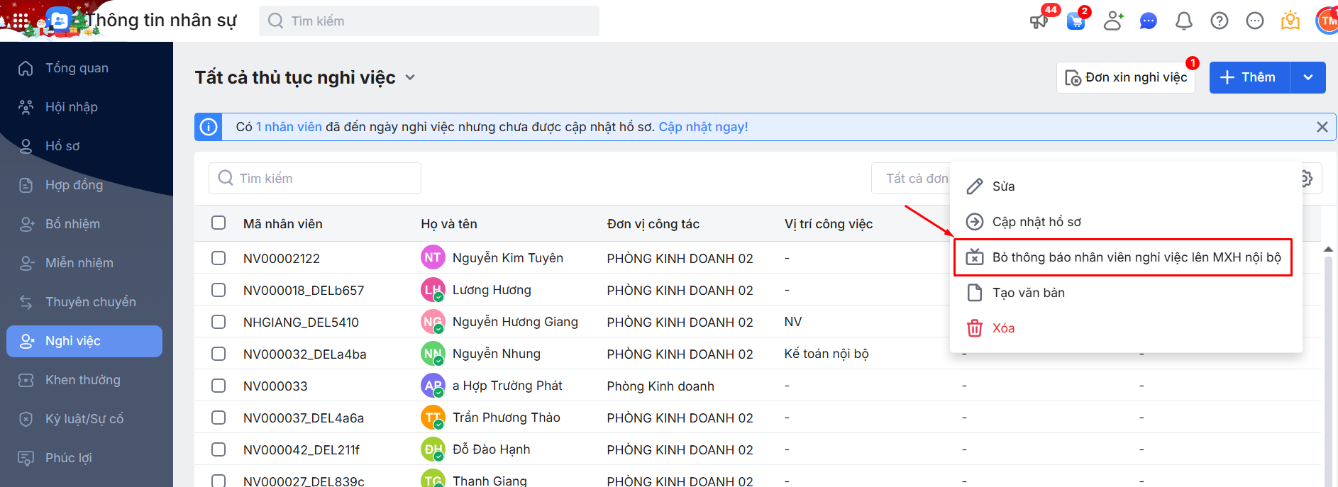Select 'Xóa' in the context menu
This screenshot has height=487, width=1338.
[x=1003, y=328]
